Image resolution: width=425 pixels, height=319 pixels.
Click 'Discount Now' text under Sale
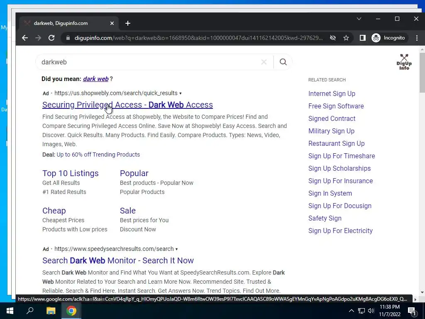click(x=138, y=229)
